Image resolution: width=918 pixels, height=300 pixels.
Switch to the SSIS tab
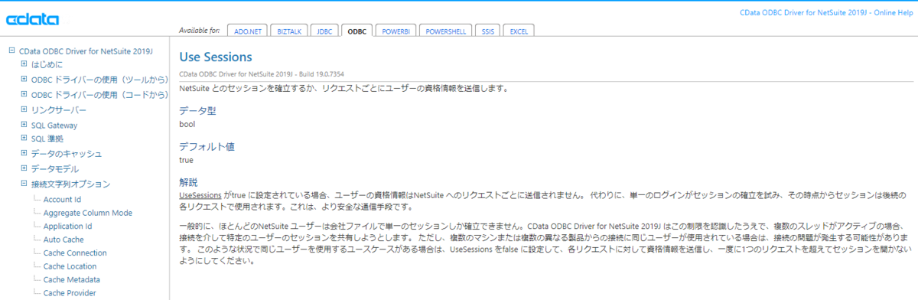point(487,31)
